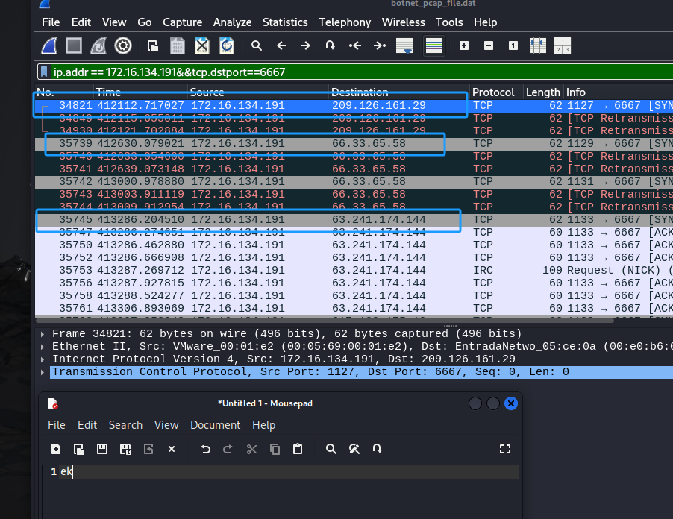Toggle packet list colorization
Viewport: 673px width, 519px height.
click(434, 46)
